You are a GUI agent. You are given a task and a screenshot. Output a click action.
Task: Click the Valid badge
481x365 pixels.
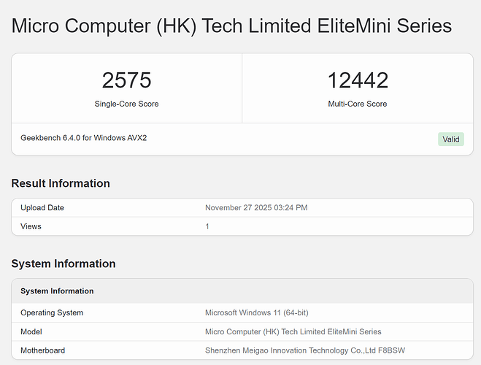coord(451,139)
